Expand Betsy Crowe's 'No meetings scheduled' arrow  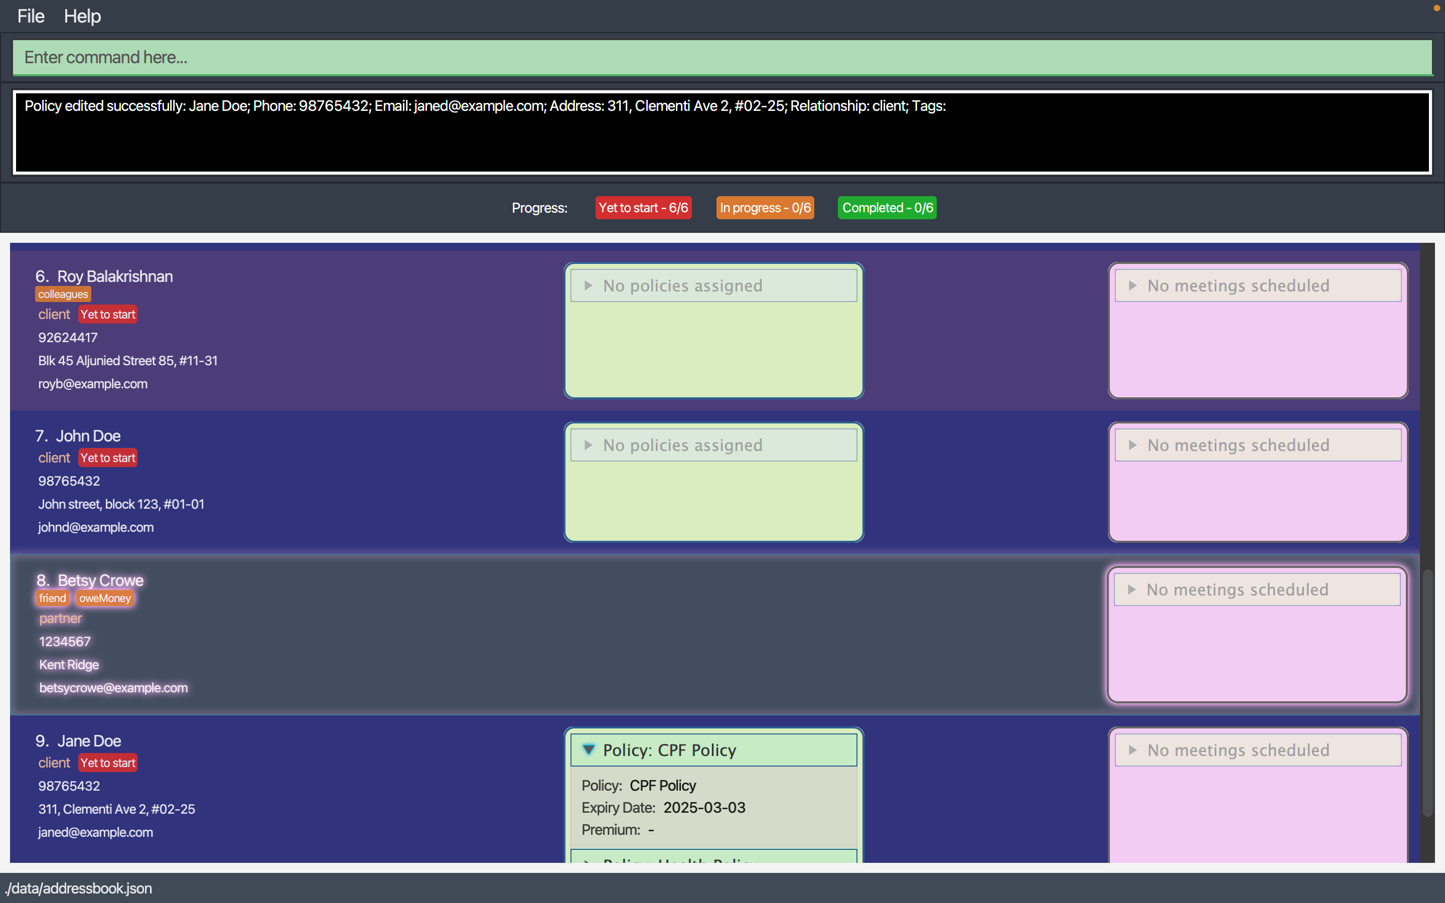pos(1131,589)
